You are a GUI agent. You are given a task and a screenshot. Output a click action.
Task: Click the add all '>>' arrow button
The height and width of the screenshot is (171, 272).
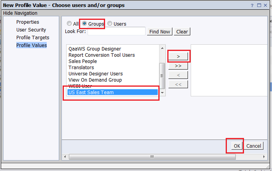point(178,66)
